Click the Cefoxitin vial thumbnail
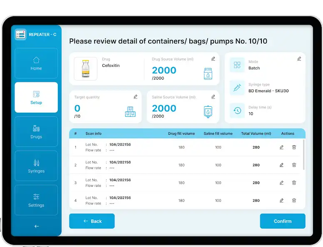 [86, 69]
